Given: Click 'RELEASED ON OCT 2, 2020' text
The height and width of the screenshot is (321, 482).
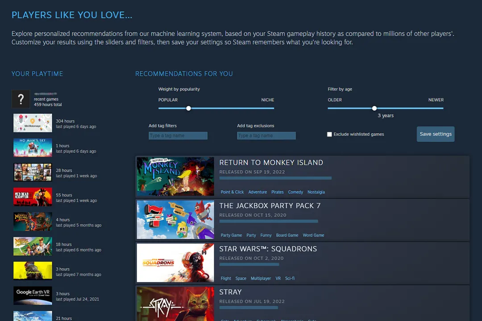Looking at the screenshot, I should coord(251,258).
